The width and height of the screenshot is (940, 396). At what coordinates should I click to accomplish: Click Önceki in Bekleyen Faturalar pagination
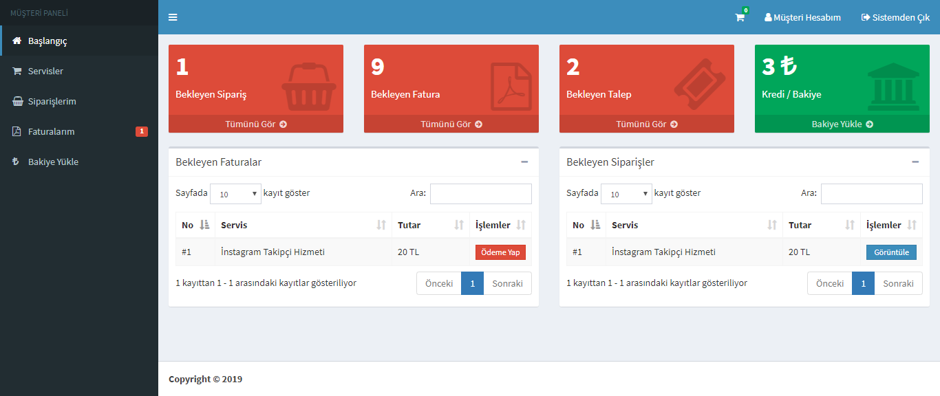tap(439, 283)
